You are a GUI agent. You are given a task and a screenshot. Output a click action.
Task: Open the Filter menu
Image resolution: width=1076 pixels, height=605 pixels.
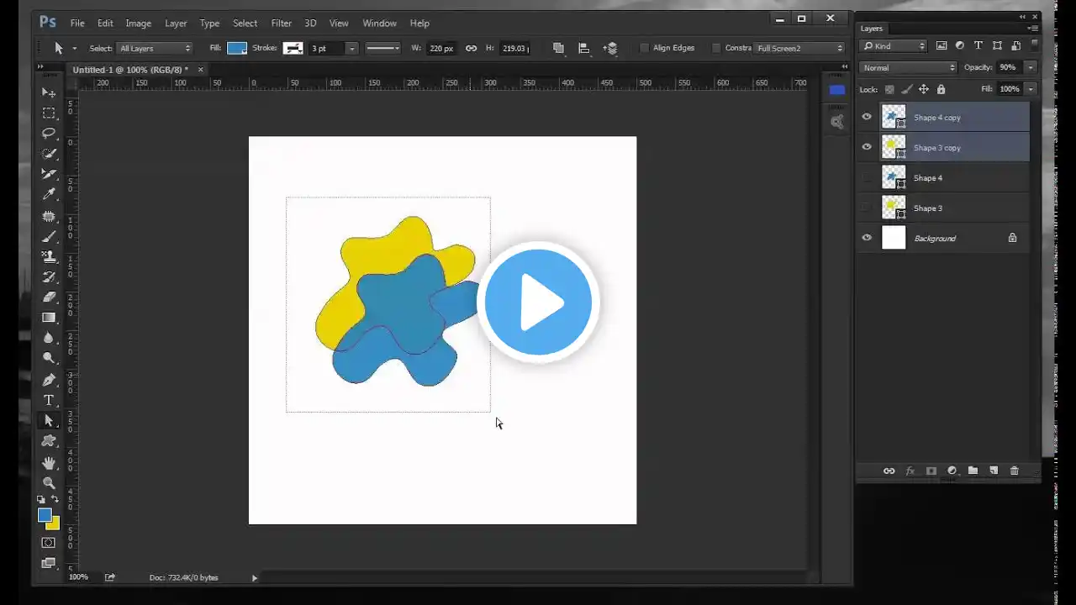(x=281, y=23)
